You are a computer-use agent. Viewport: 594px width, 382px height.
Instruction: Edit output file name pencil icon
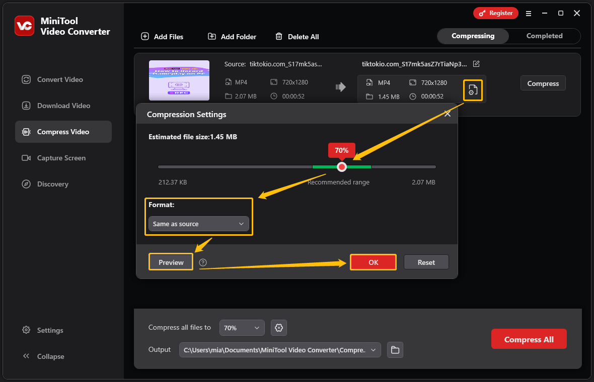point(477,64)
